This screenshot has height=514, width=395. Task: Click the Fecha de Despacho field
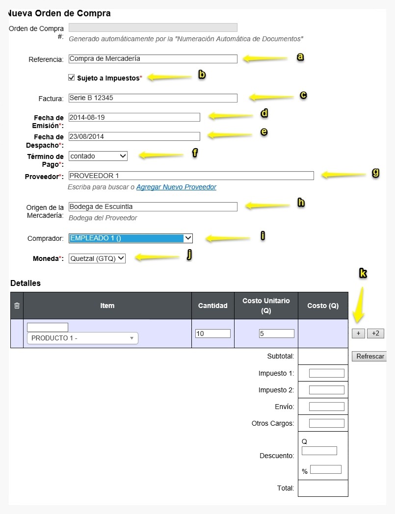(134, 136)
